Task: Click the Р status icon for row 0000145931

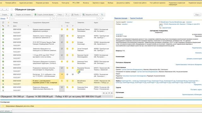Action: 73,74
